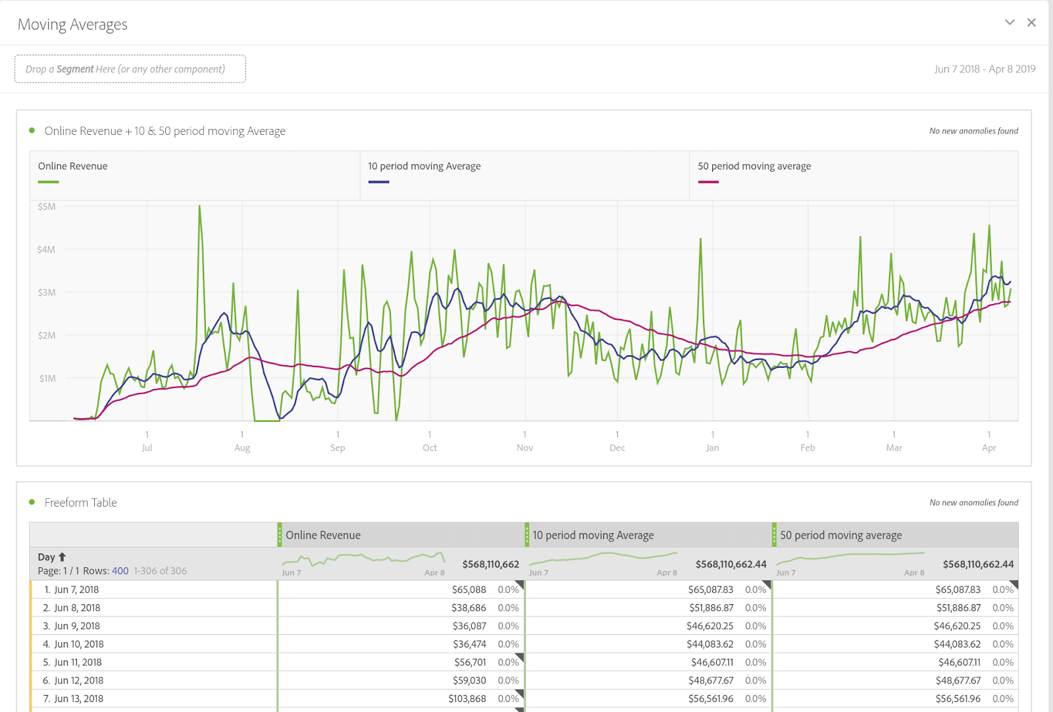Select the Jun 11, 2018 row
Image resolution: width=1053 pixels, height=712 pixels.
tap(153, 662)
